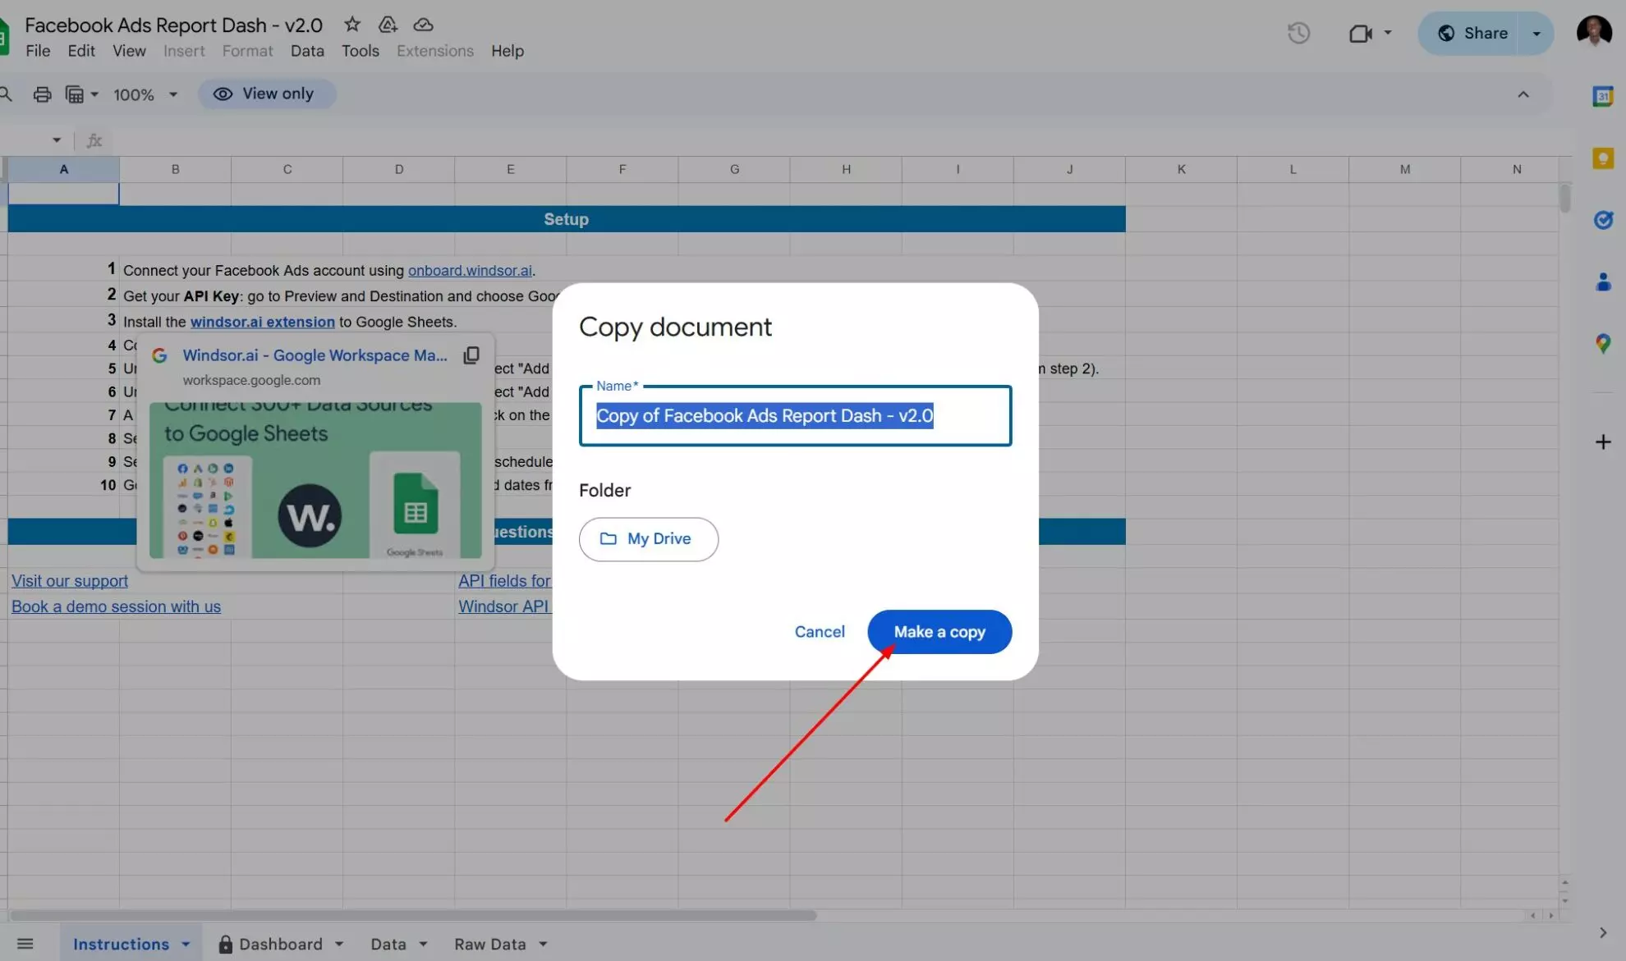Open the windsor.ai extension link
The image size is (1626, 961).
[263, 323]
